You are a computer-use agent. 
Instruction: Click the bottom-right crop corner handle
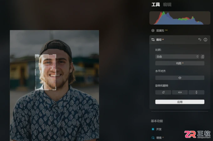(56, 90)
